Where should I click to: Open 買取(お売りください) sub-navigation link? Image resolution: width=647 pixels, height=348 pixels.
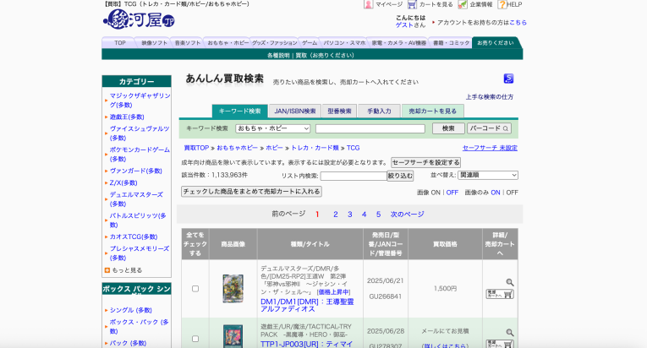click(325, 55)
